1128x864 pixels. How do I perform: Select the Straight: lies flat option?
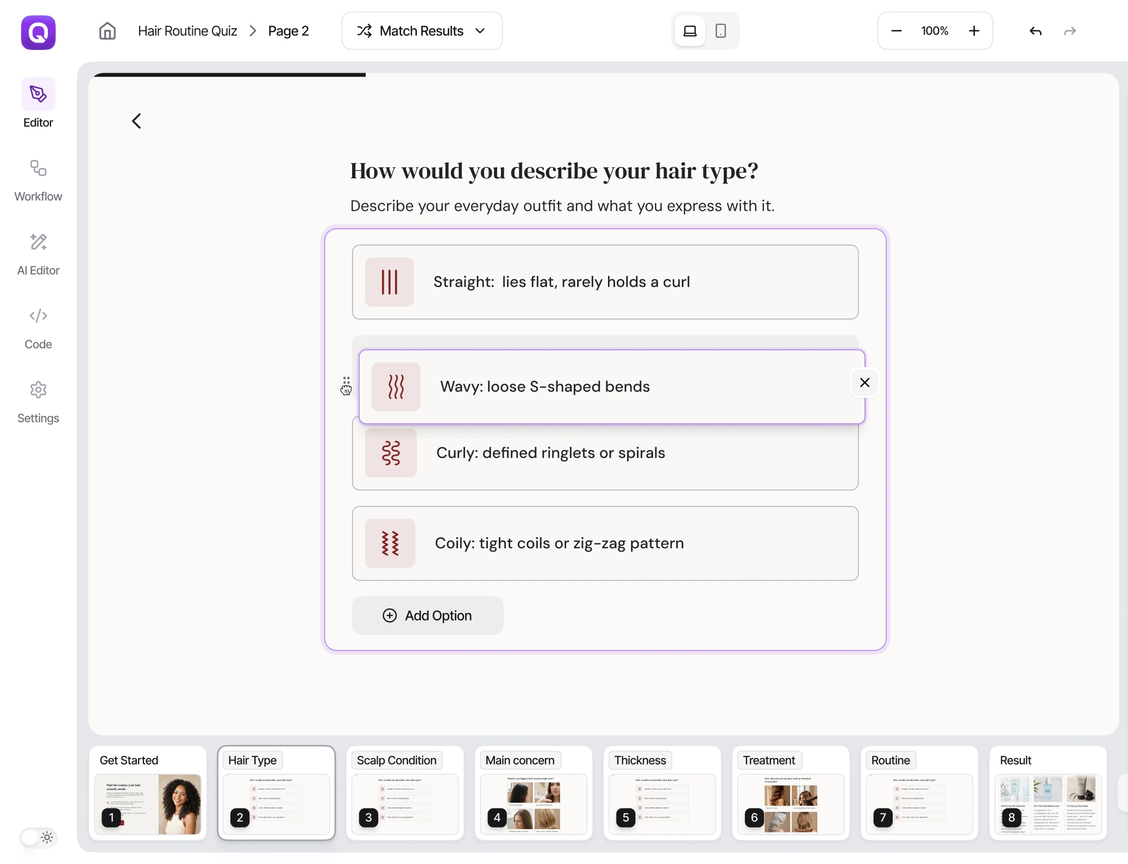tap(605, 282)
